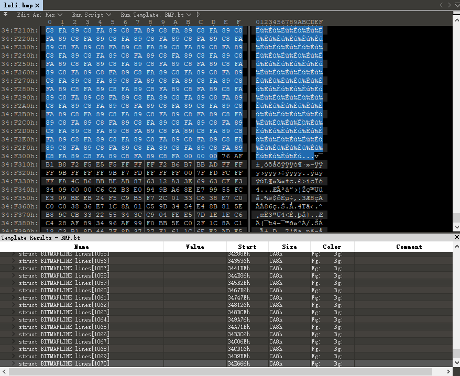The height and width of the screenshot is (376, 460).
Task: Close the loli.bmp file tab
Action: 38,5
